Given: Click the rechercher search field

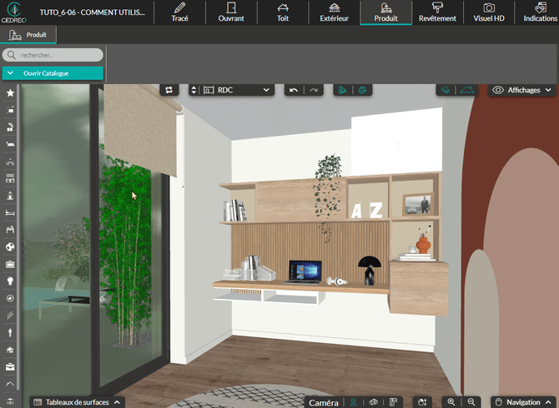Looking at the screenshot, I should (x=54, y=55).
